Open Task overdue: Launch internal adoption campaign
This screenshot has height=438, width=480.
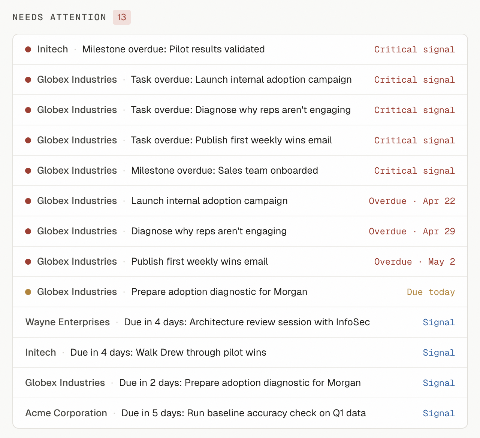(240, 80)
